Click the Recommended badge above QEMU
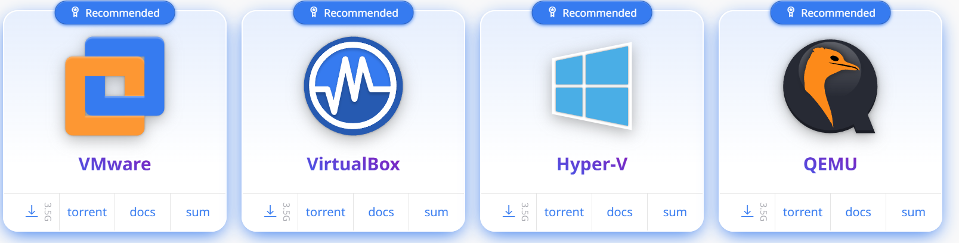Screen dimensions: 959x243 pos(830,13)
